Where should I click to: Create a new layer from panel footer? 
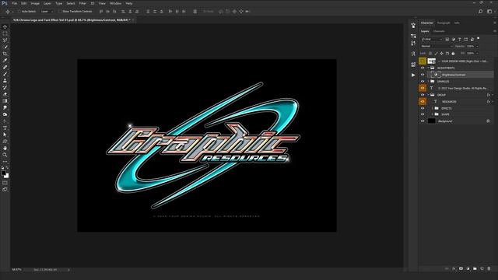pos(482,268)
